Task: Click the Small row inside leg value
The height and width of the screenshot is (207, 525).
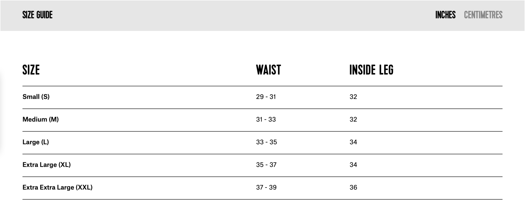Action: click(x=353, y=97)
